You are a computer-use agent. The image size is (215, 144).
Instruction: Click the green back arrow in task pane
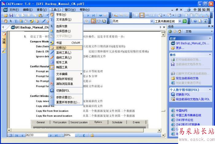(x=170, y=32)
